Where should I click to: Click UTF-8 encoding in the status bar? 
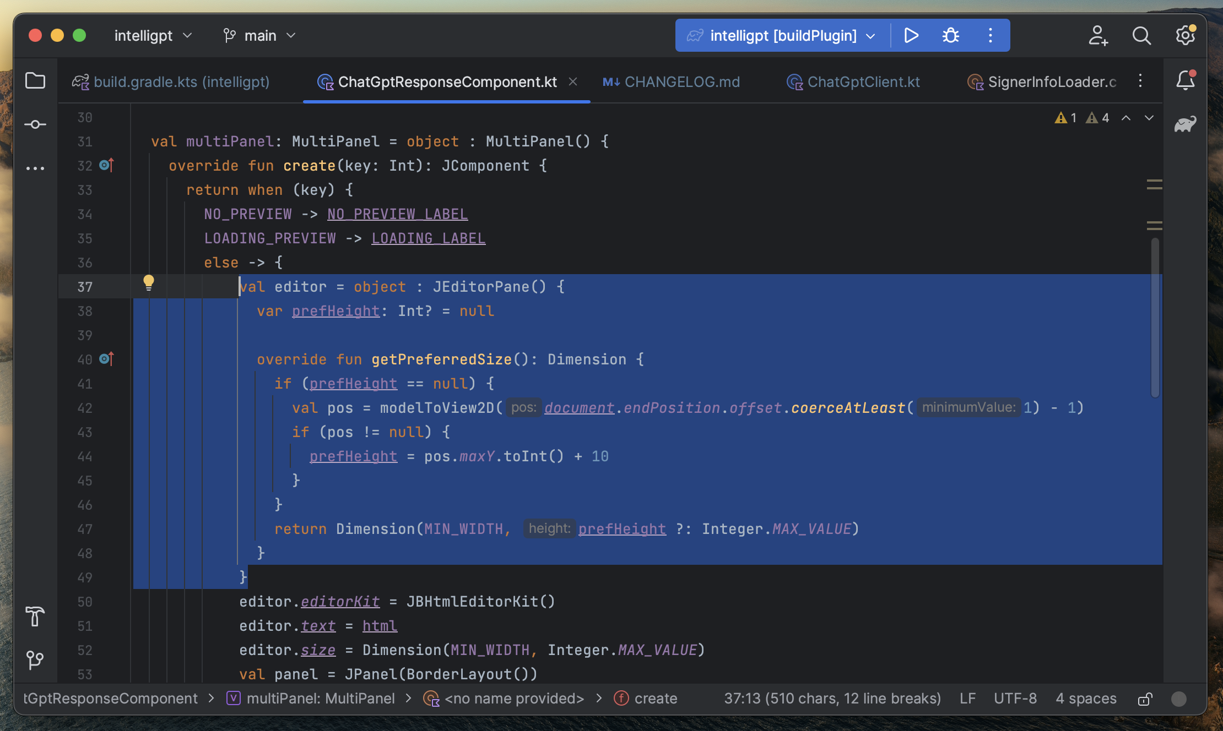1015,698
